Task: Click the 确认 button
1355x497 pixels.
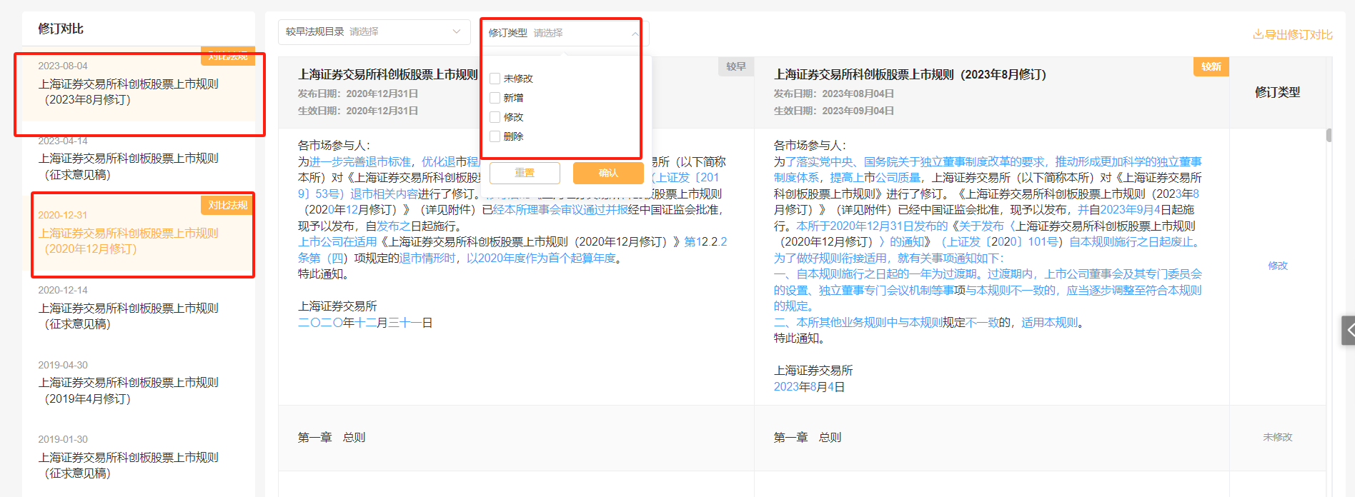Action: pos(608,173)
